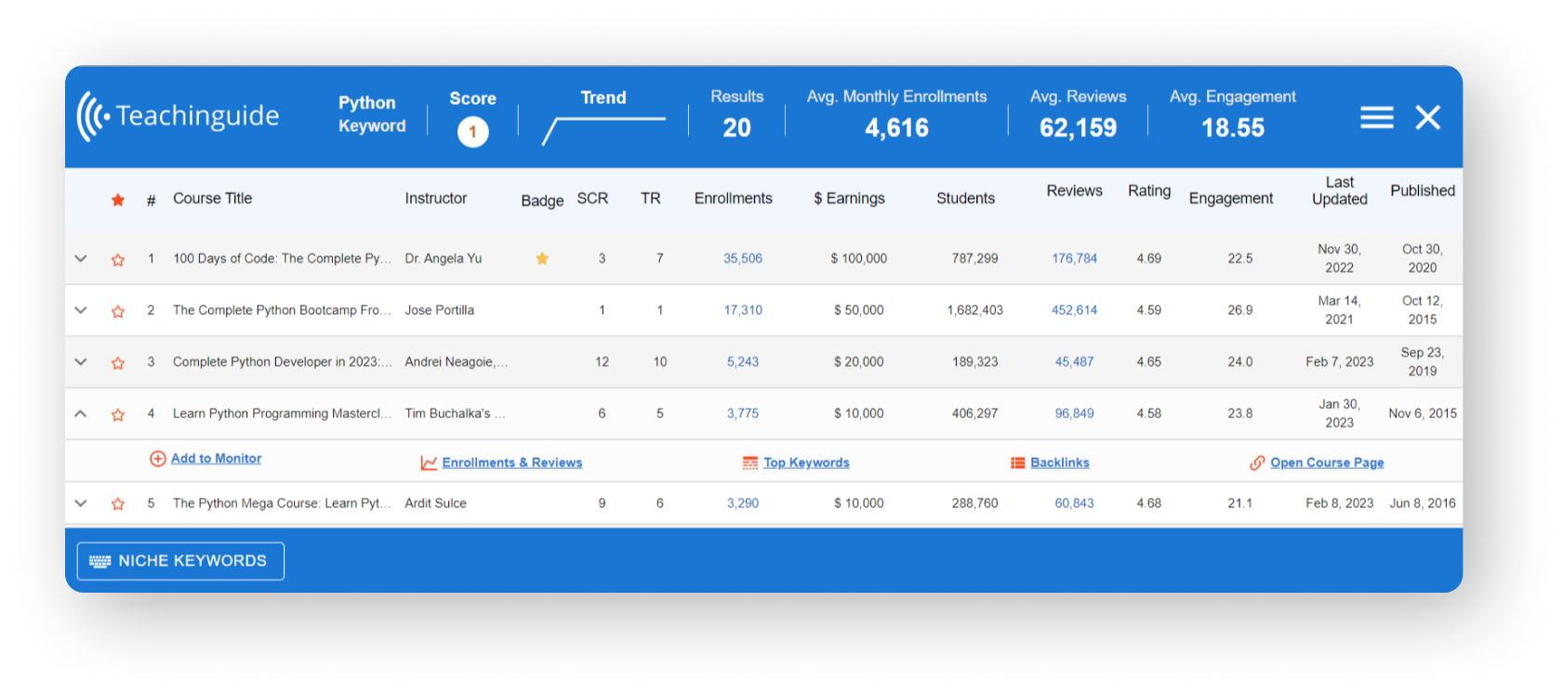Open the Backlinks link
The height and width of the screenshot is (693, 1563).
click(1060, 463)
